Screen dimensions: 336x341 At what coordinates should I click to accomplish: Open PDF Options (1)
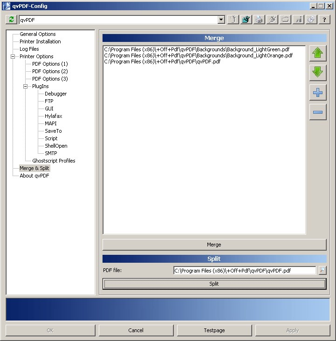pyautogui.click(x=50, y=64)
